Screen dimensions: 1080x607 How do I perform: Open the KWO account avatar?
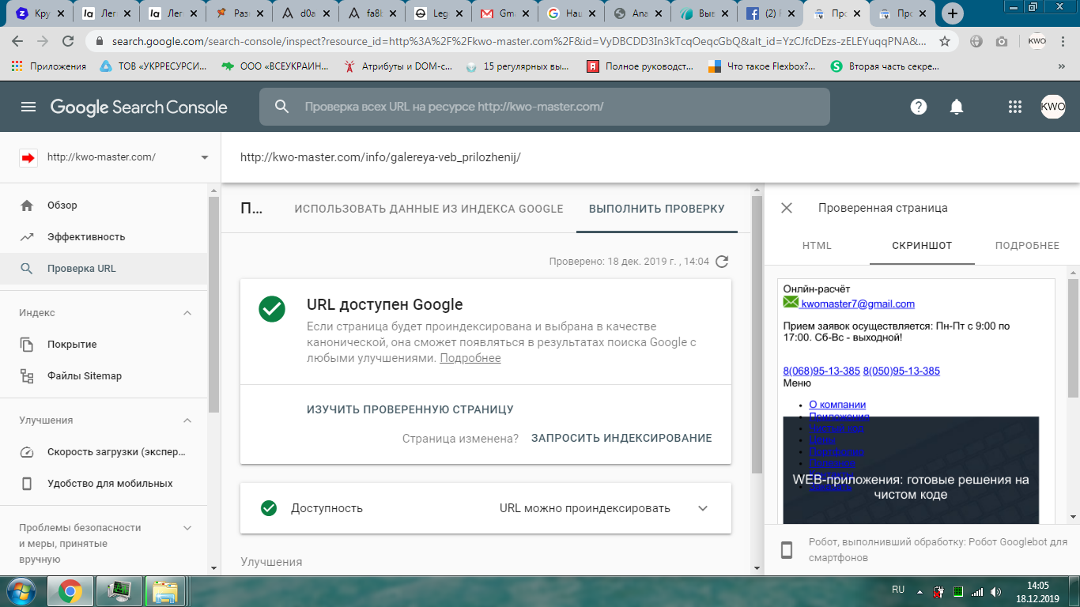click(1053, 107)
